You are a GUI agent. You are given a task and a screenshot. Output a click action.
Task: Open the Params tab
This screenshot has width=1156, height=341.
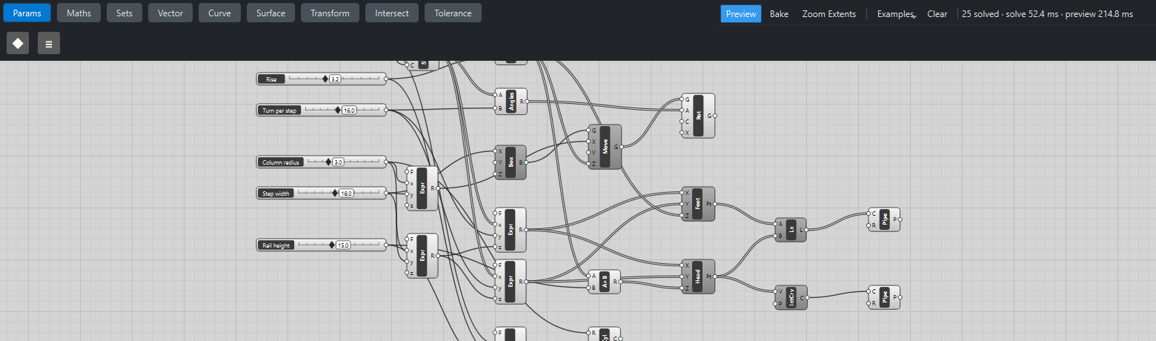27,13
